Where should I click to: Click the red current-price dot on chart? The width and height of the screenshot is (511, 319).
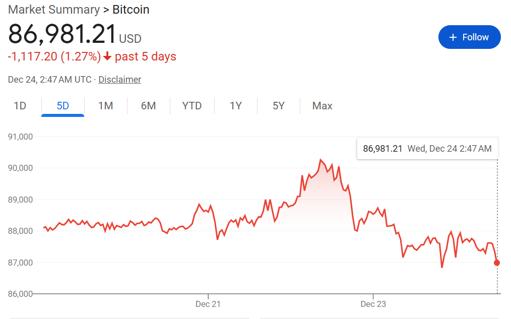(x=497, y=263)
